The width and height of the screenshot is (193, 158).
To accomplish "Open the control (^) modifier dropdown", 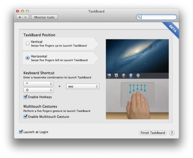I will pyautogui.click(x=38, y=84).
